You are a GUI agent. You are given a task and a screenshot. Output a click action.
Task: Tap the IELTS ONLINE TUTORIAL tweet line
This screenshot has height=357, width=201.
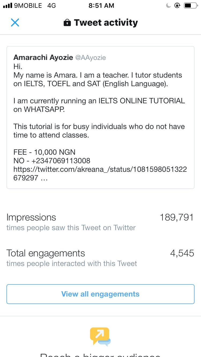tap(99, 101)
